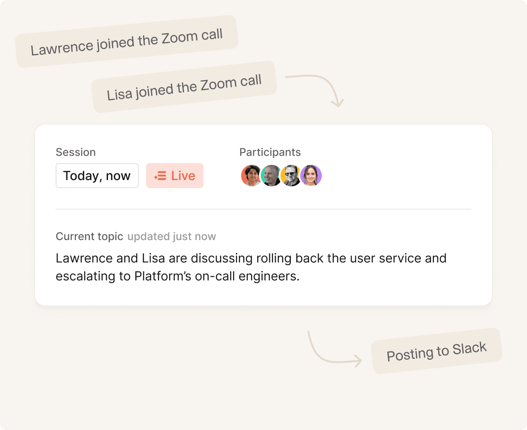This screenshot has width=527, height=430.
Task: Click the curved arrow pointing to Slack
Action: click(x=334, y=348)
